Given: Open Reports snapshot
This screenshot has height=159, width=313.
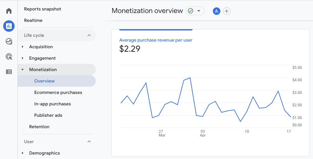Looking at the screenshot, I should (42, 9).
